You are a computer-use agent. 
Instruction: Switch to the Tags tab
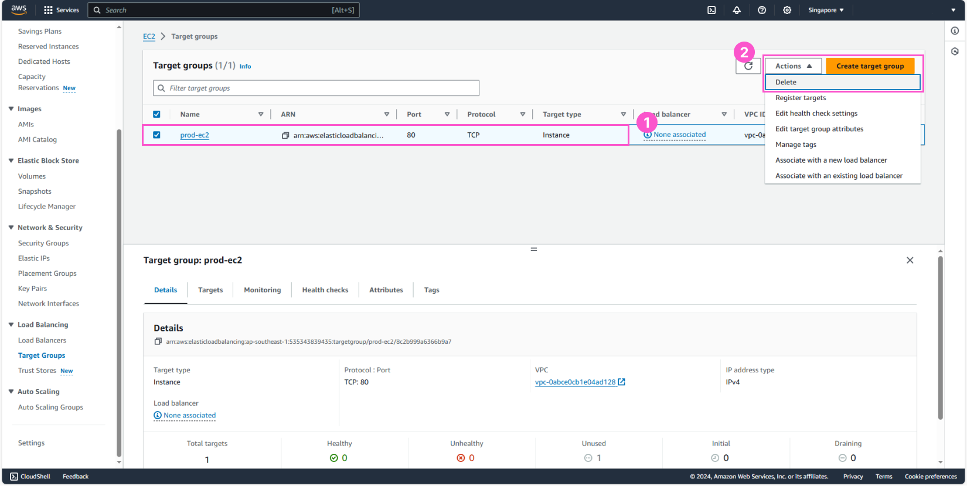(x=432, y=290)
